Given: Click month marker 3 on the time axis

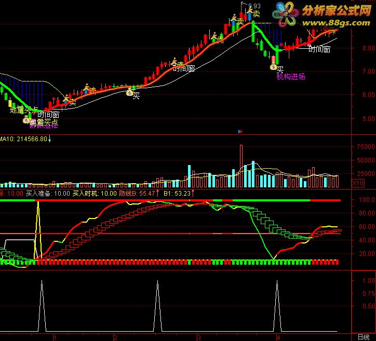Looking at the screenshot, I should pyautogui.click(x=199, y=338).
